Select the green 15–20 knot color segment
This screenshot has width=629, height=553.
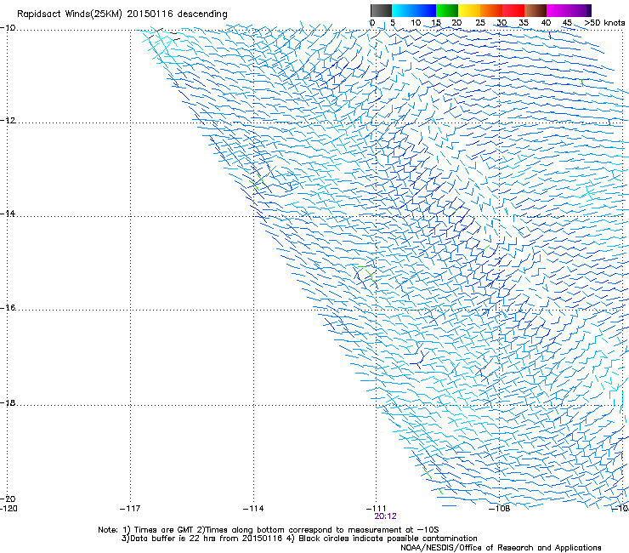[x=447, y=10]
